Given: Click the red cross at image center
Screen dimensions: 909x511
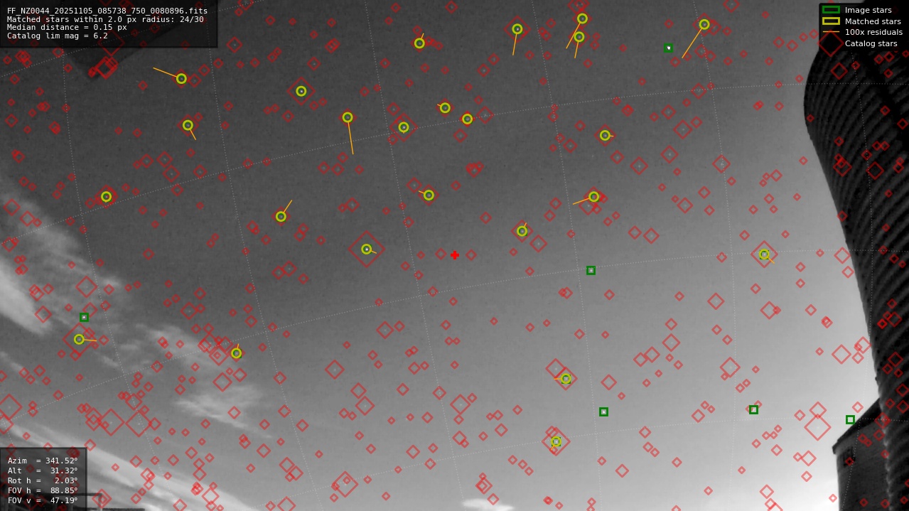Looking at the screenshot, I should [455, 255].
